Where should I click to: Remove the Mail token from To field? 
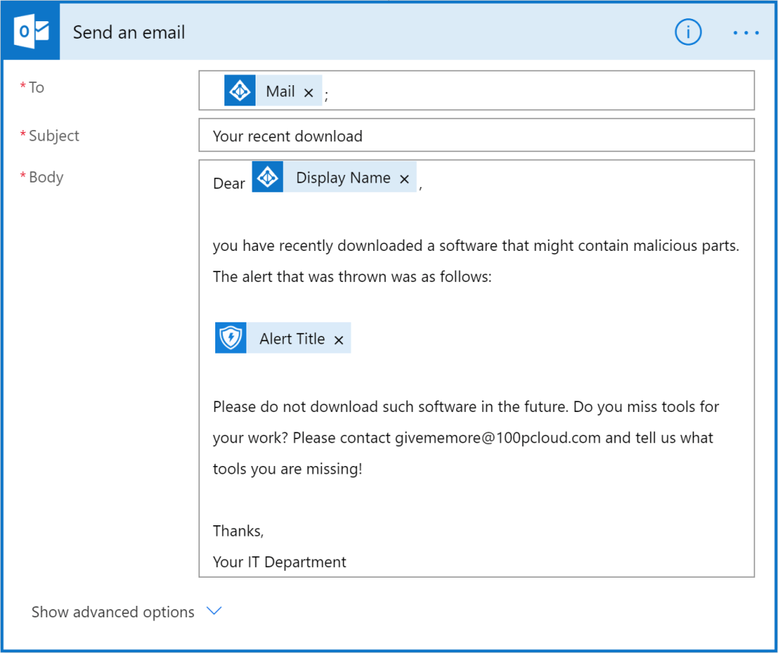pos(309,92)
